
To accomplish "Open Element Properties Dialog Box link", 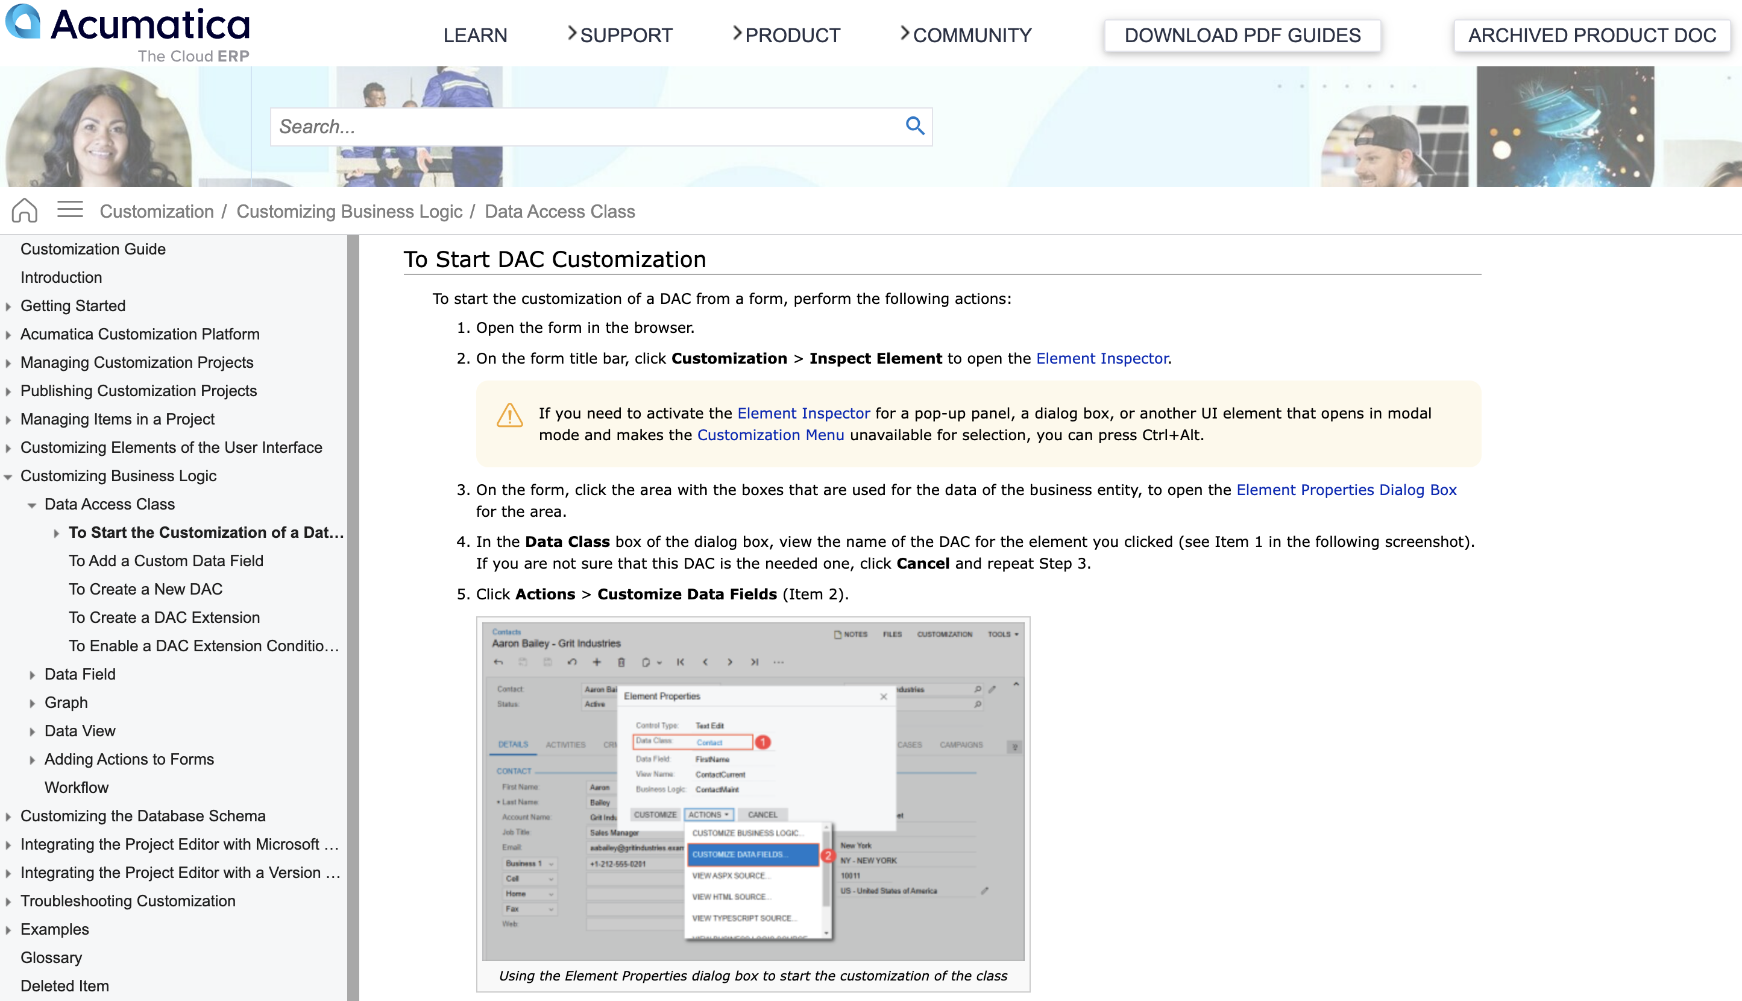I will click(1345, 490).
